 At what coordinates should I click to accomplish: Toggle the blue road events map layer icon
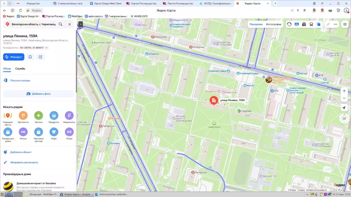coord(296,24)
